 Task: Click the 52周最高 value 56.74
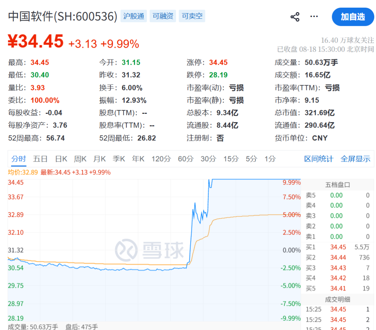[55, 138]
